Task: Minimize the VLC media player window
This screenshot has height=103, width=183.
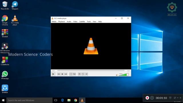Action: tap(116, 18)
